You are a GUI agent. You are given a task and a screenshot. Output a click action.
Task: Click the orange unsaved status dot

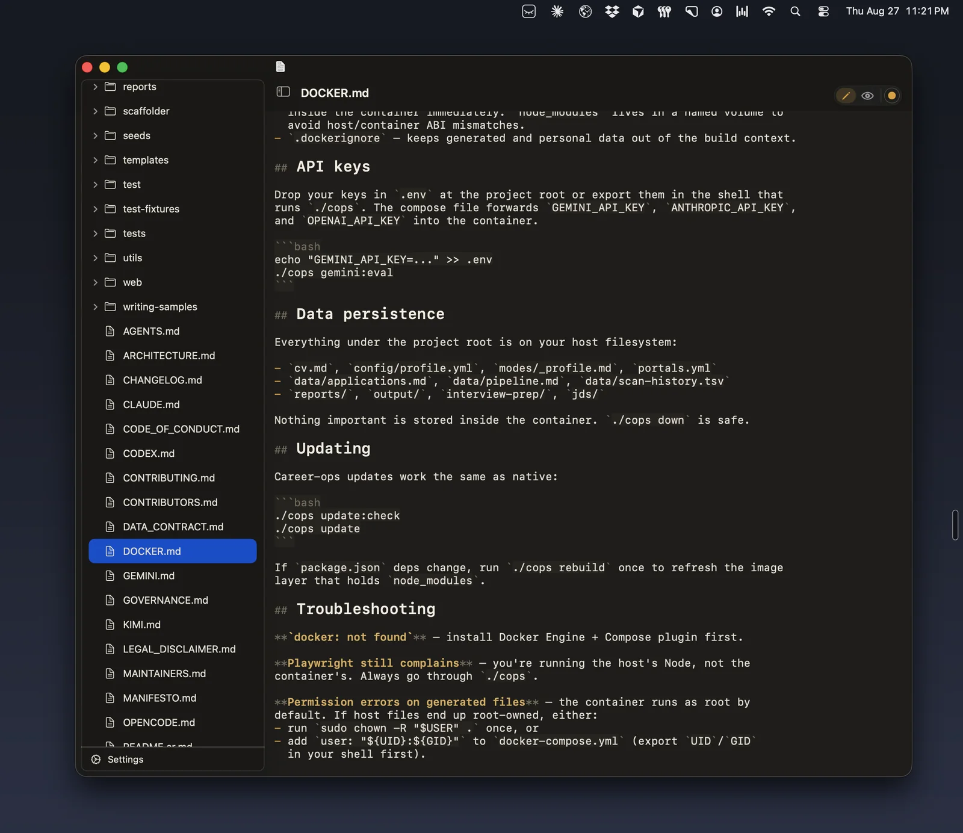892,96
